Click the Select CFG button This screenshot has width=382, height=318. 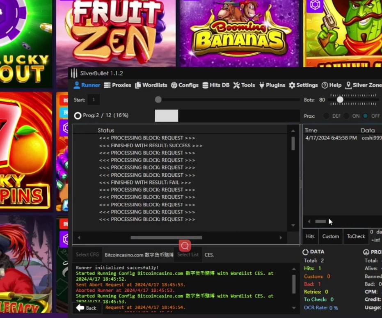(x=87, y=255)
